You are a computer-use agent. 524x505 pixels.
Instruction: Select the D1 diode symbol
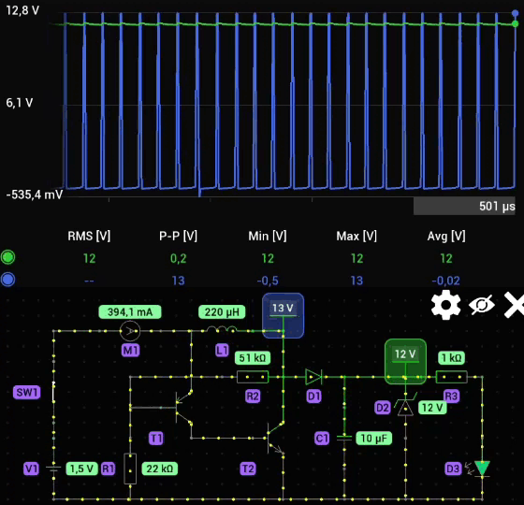[x=313, y=377]
